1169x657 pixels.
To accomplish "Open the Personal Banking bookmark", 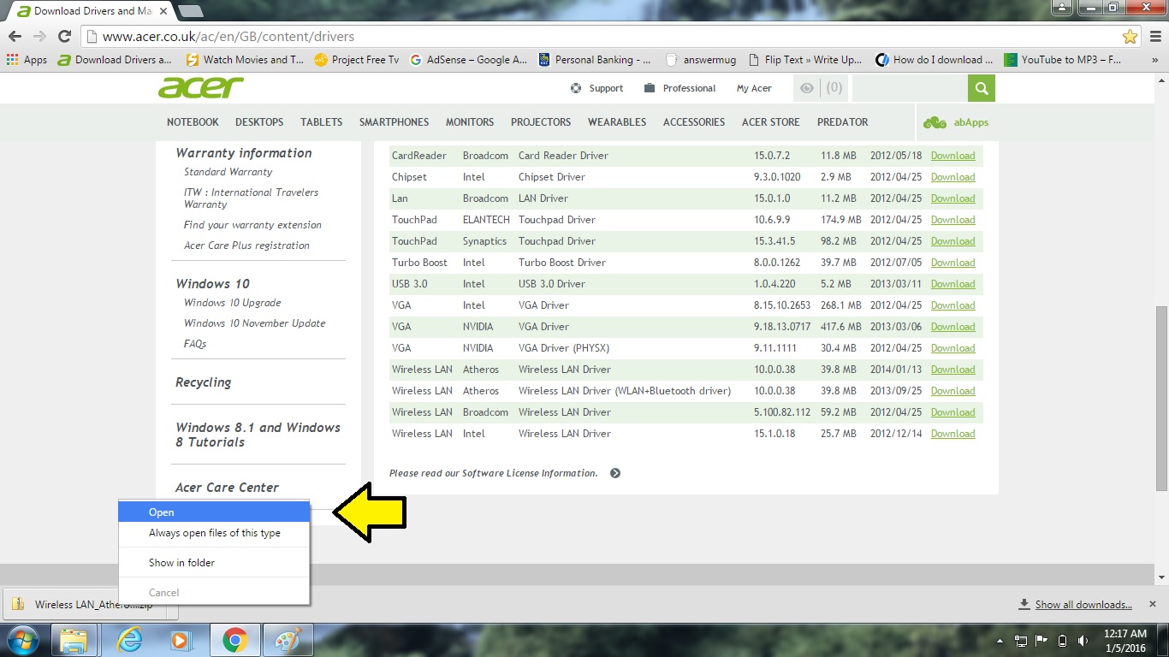I will (595, 60).
